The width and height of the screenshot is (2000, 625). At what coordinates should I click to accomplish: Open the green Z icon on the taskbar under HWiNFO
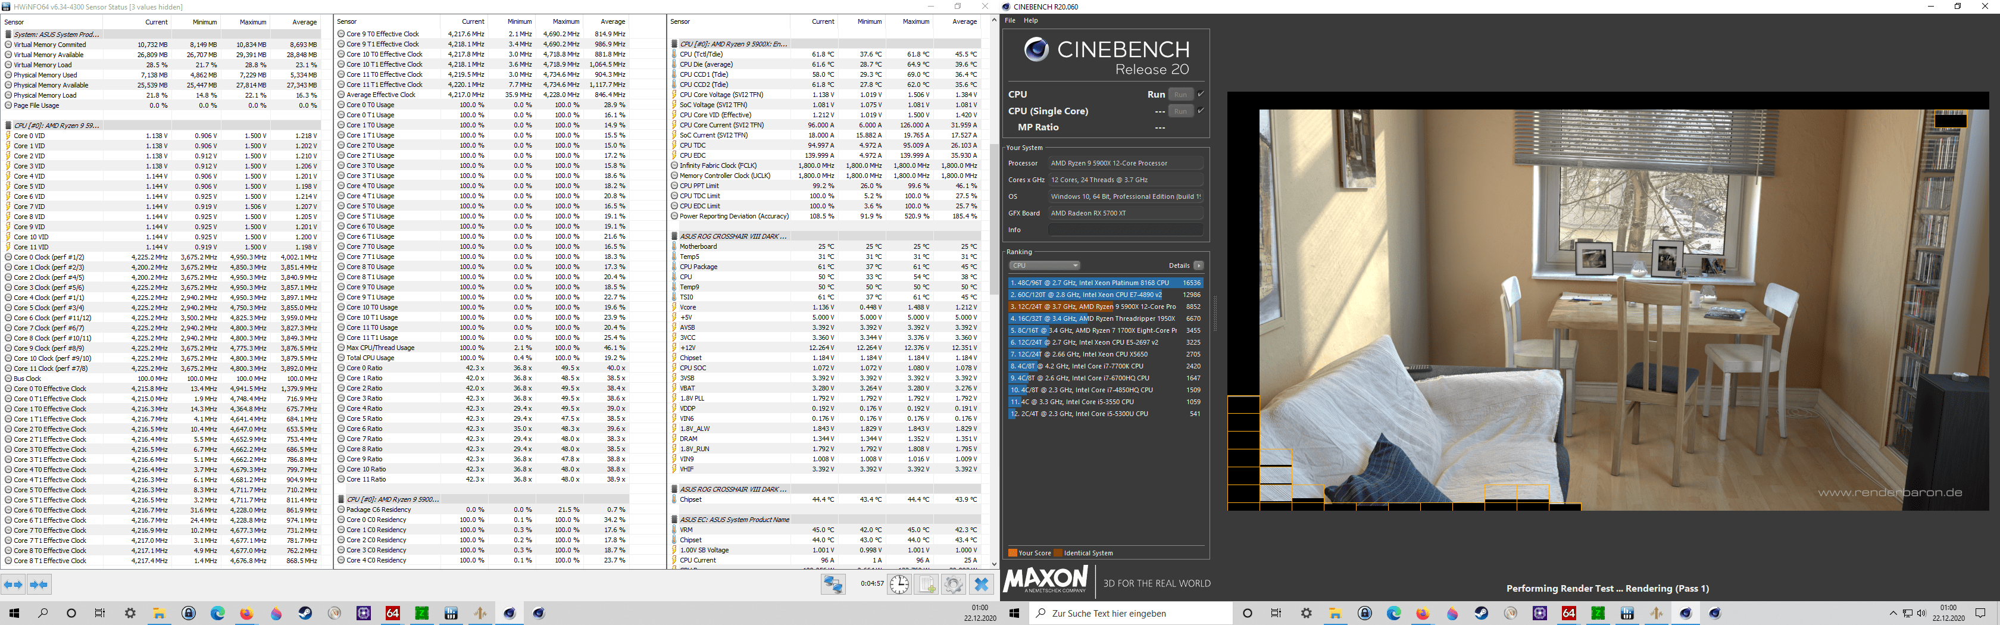[x=421, y=613]
